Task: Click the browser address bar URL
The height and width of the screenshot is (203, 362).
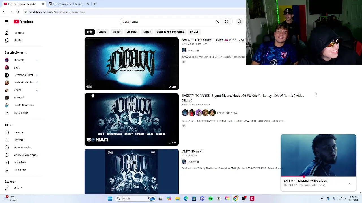Action: [x=57, y=12]
